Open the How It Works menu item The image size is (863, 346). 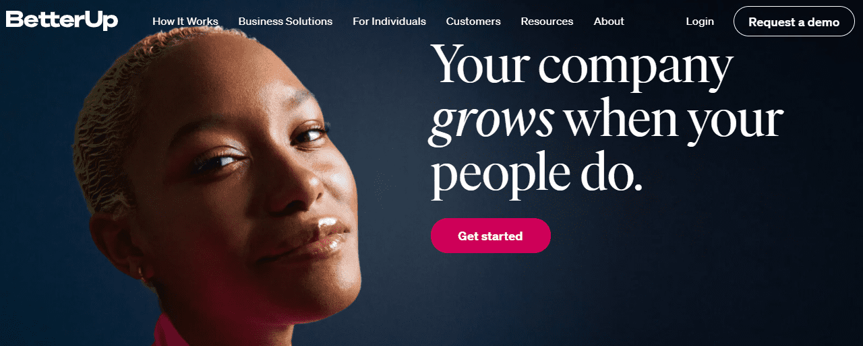(x=185, y=22)
